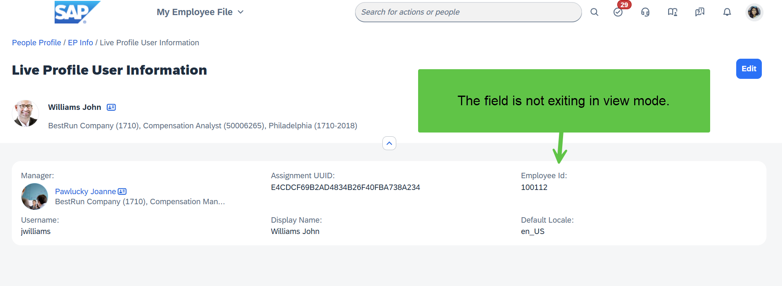
Task: Open the feedback chat icon in header
Action: pyautogui.click(x=700, y=12)
